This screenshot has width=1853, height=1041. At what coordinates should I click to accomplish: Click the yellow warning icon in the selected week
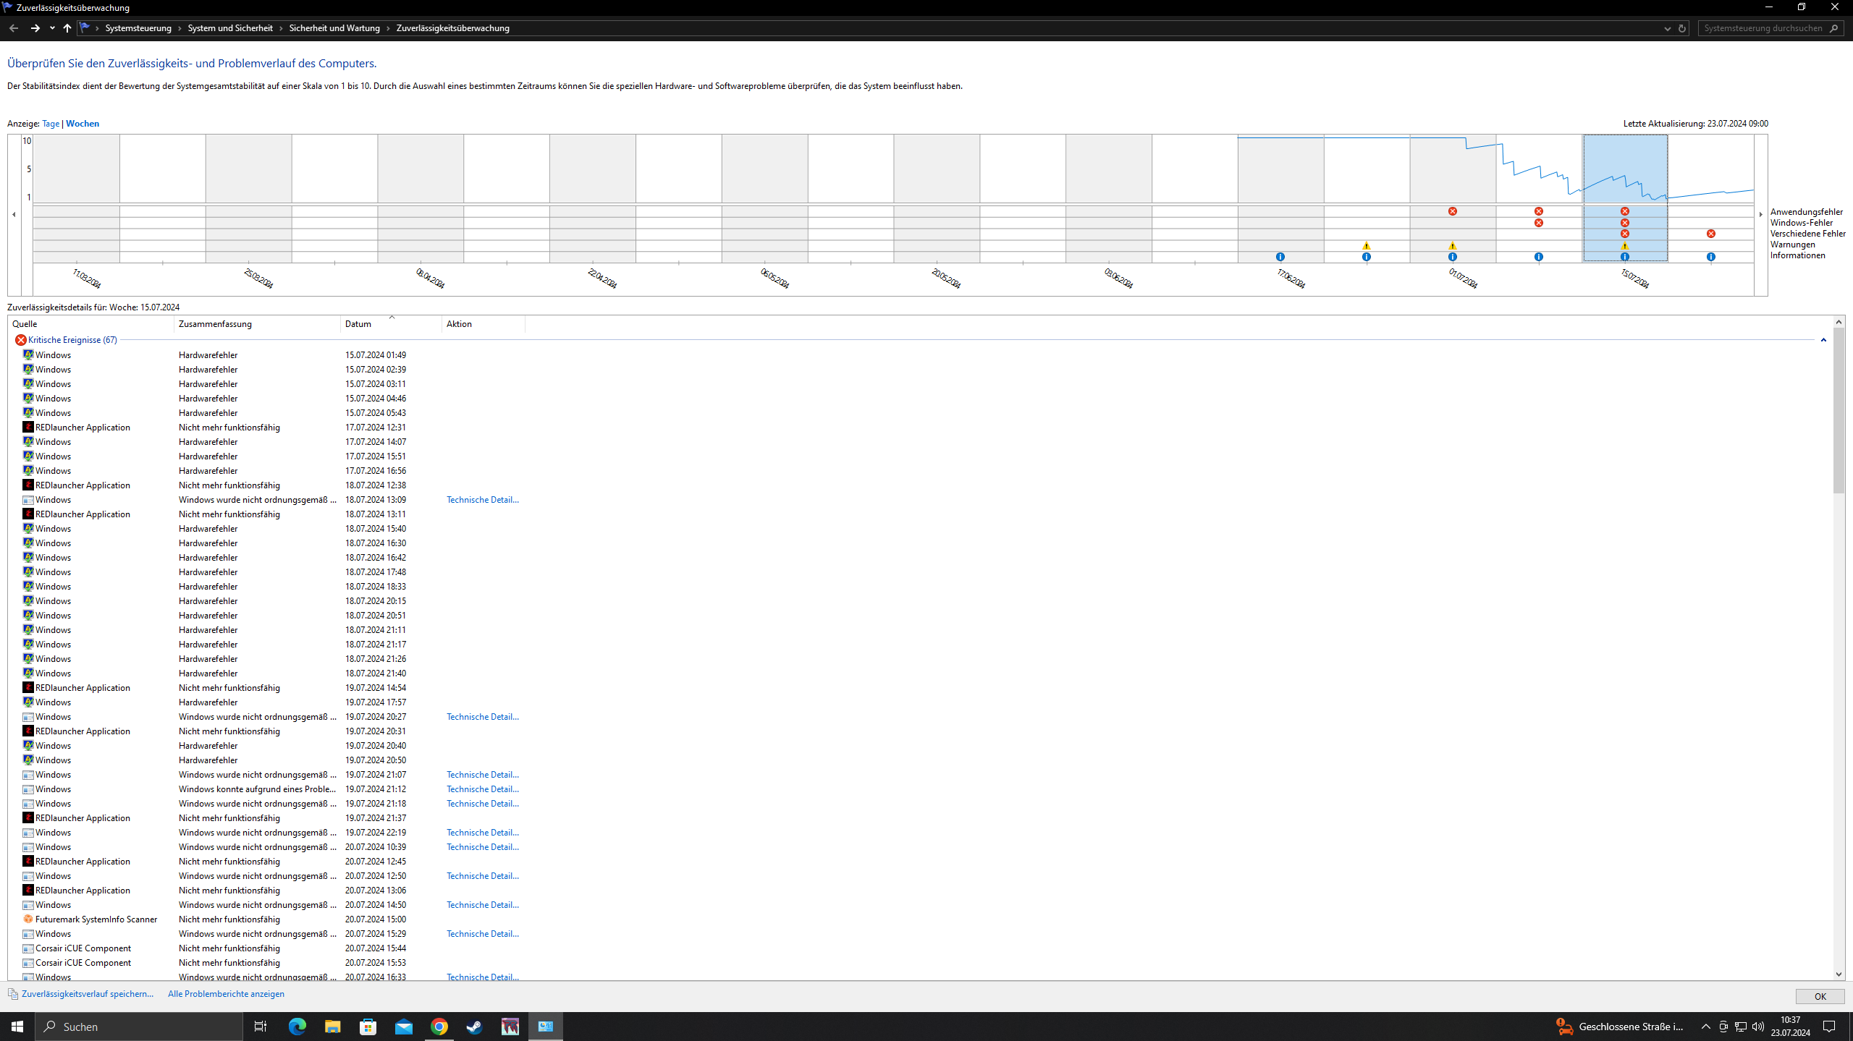pyautogui.click(x=1624, y=246)
